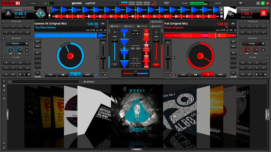
Task: Click deck B red master tempo icon near CUE
Action: [174, 75]
